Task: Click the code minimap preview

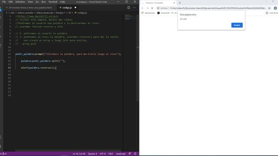Action: pyautogui.click(x=130, y=17)
